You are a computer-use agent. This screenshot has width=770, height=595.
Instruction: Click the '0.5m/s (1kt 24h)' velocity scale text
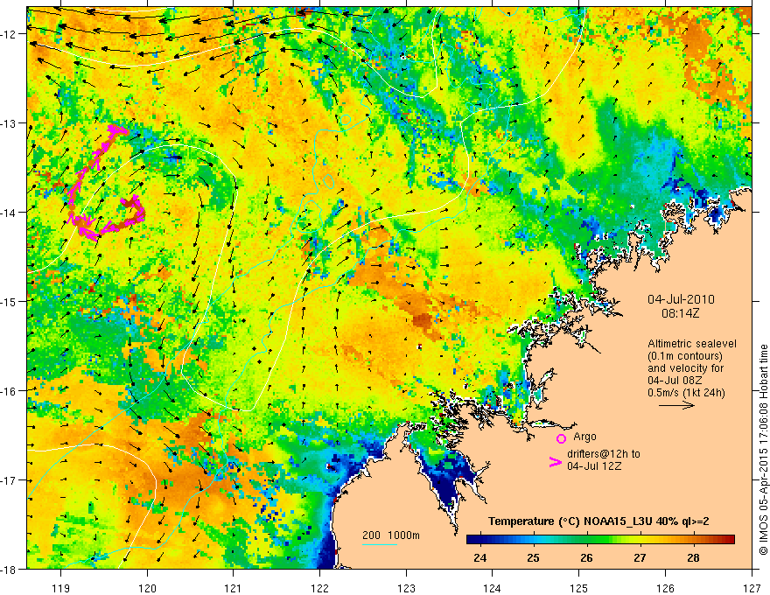[686, 392]
